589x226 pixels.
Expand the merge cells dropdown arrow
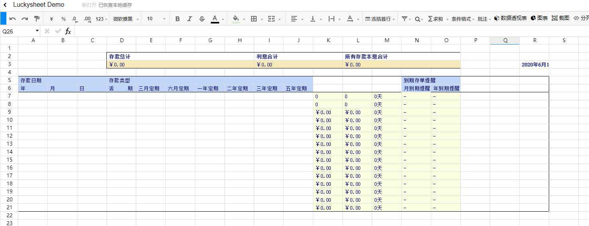(x=280, y=19)
